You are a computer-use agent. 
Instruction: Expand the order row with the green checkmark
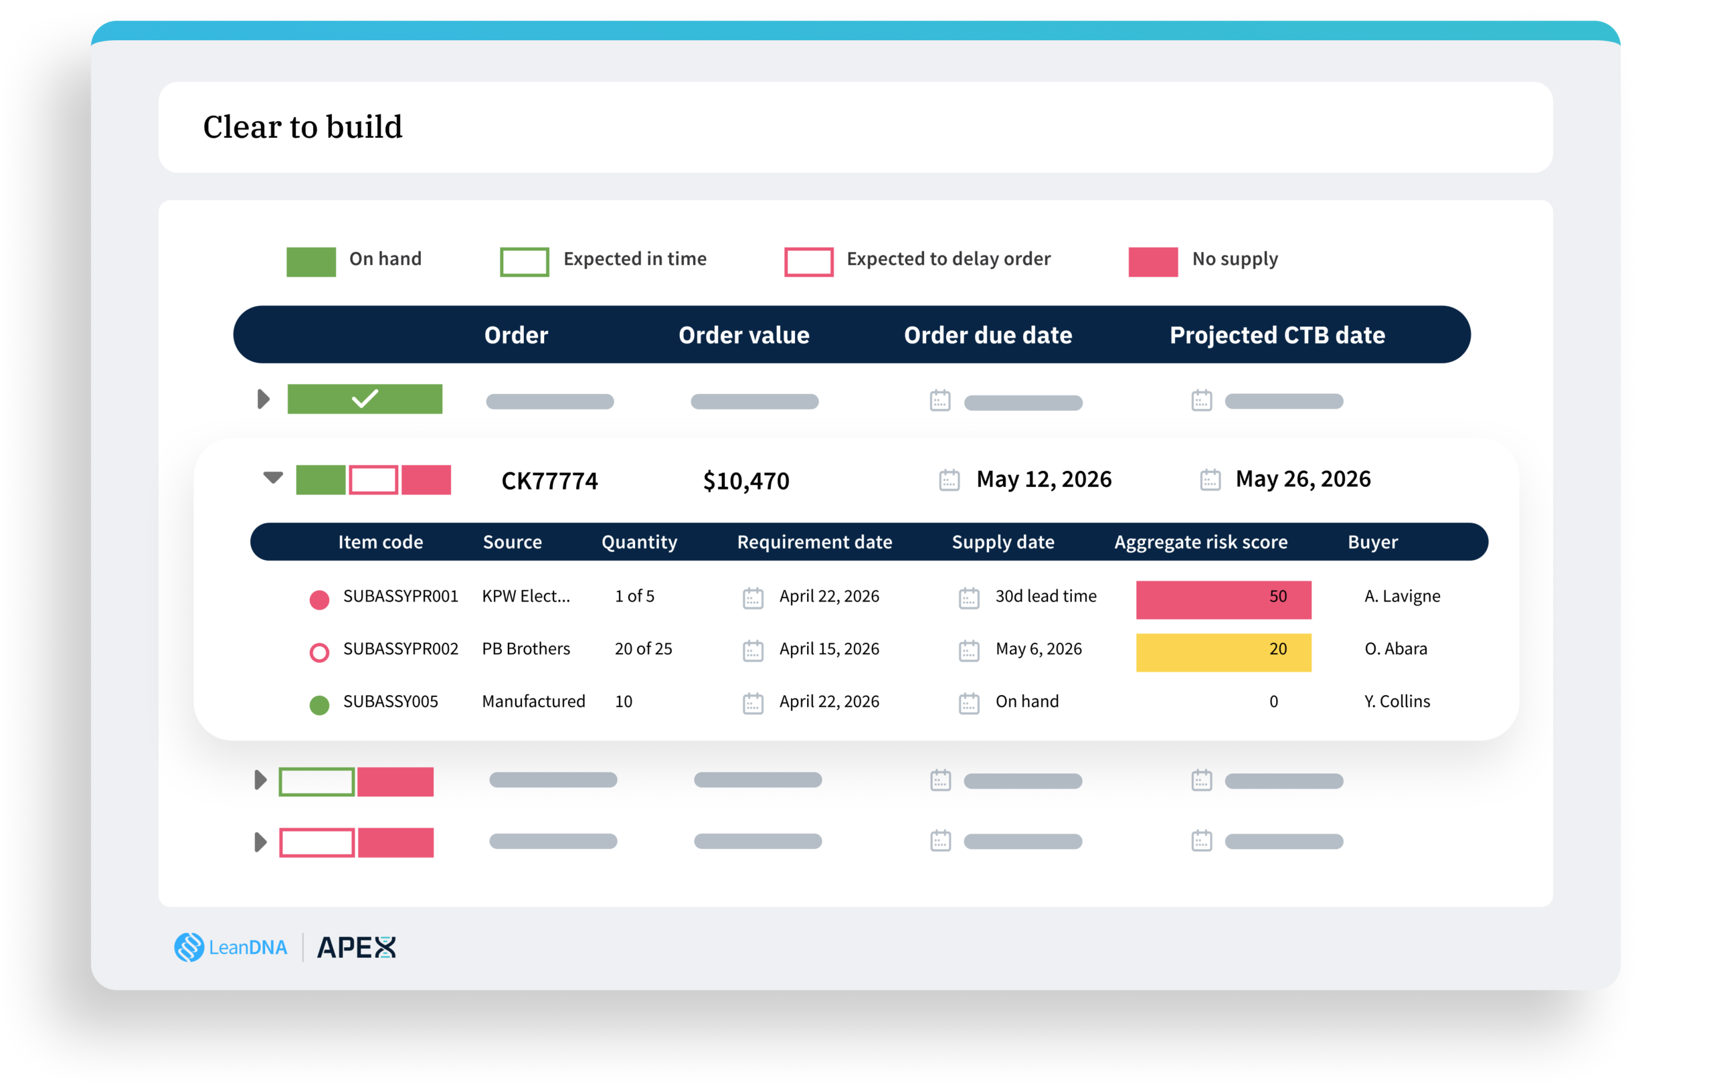263,399
